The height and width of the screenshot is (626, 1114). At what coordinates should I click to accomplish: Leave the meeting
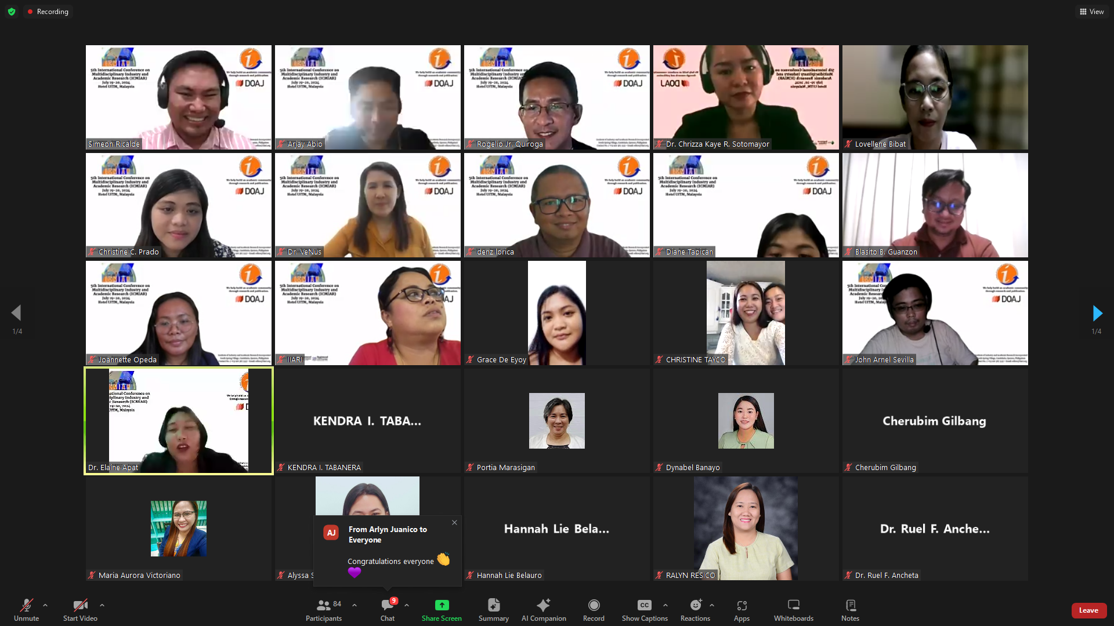[1088, 610]
